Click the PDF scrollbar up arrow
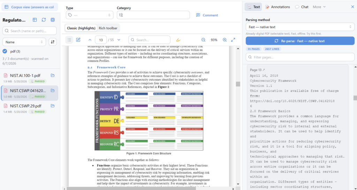The height and width of the screenshot is (190, 357). point(238,48)
